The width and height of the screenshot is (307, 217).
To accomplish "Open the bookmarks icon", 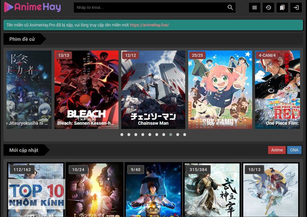I will [x=282, y=7].
